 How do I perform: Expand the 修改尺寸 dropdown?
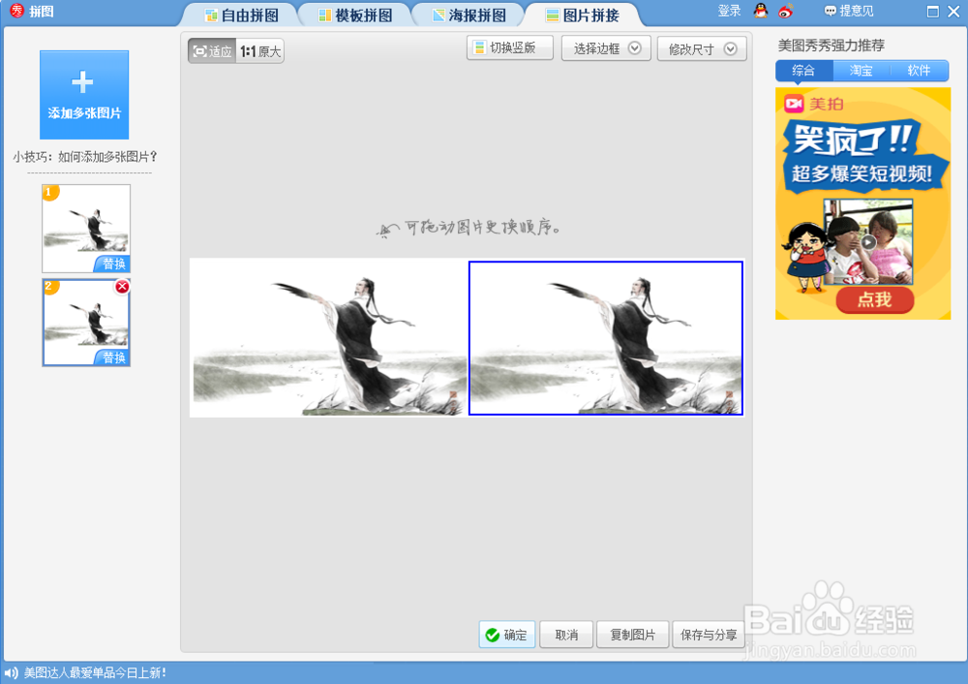(x=702, y=48)
